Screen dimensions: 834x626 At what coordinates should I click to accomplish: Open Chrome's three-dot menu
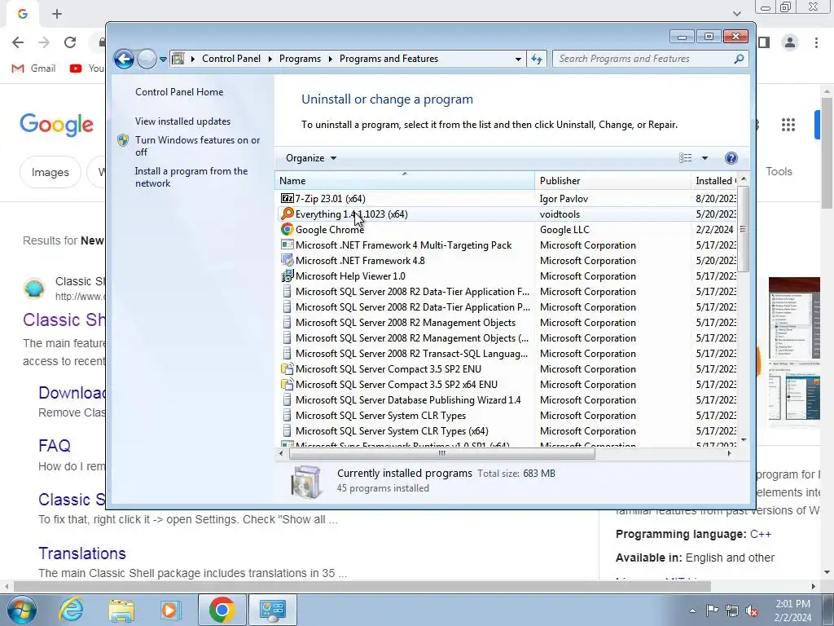(x=816, y=42)
